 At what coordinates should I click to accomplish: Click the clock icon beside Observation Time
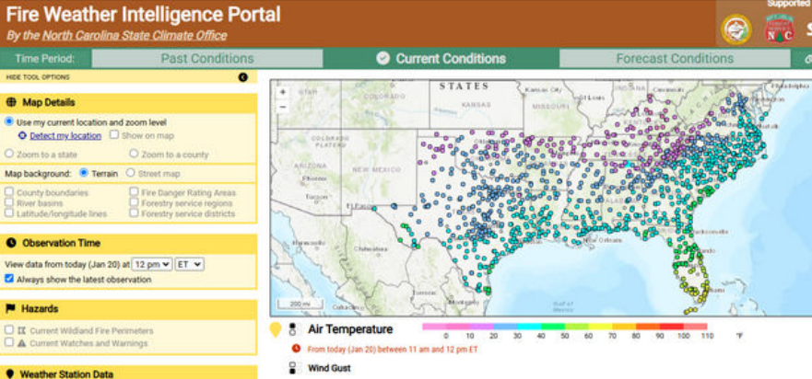11,243
